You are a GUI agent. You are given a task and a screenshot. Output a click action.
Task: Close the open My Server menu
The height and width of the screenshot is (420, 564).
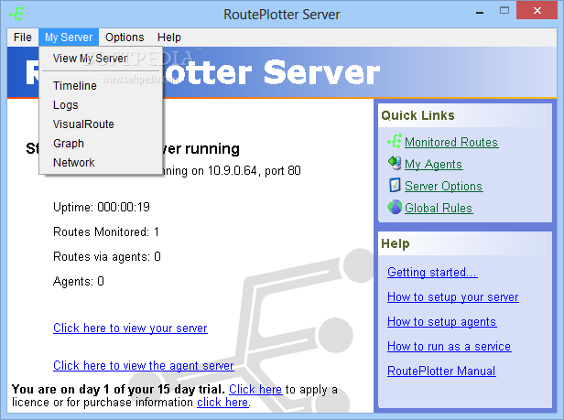[x=69, y=37]
